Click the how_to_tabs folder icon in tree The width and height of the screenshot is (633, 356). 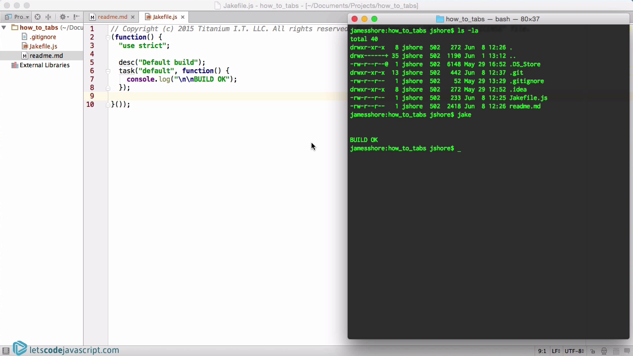[x=14, y=28]
